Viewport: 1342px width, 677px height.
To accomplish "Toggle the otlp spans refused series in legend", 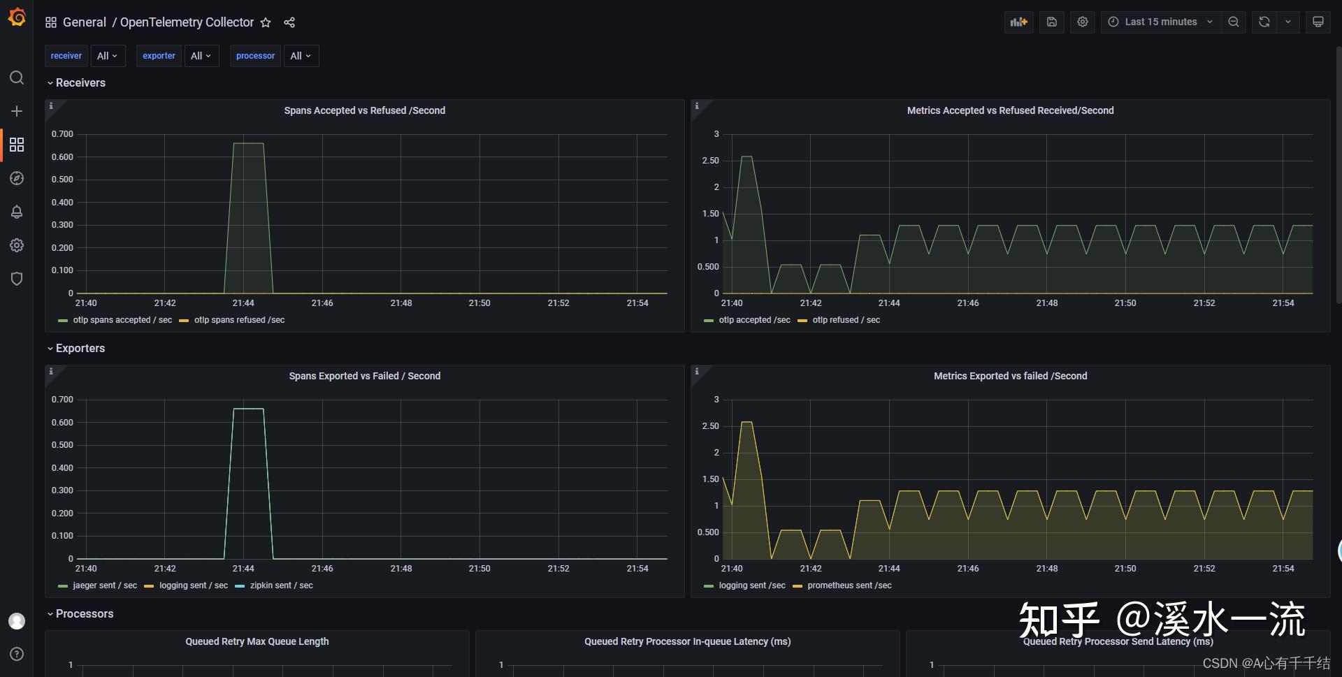I will 240,320.
